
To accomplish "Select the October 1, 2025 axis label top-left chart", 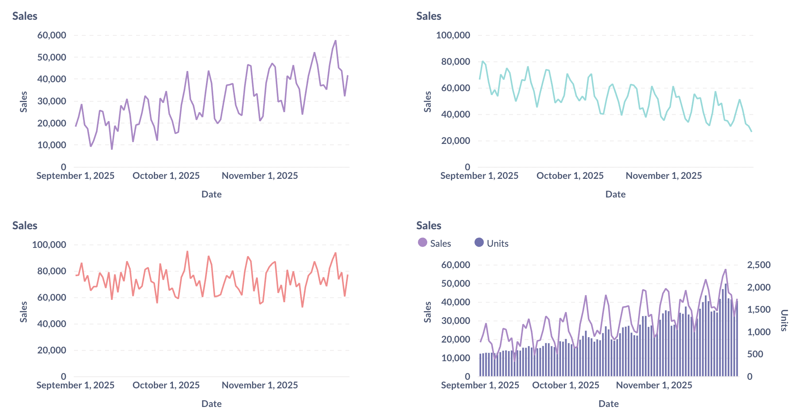I will (x=166, y=175).
